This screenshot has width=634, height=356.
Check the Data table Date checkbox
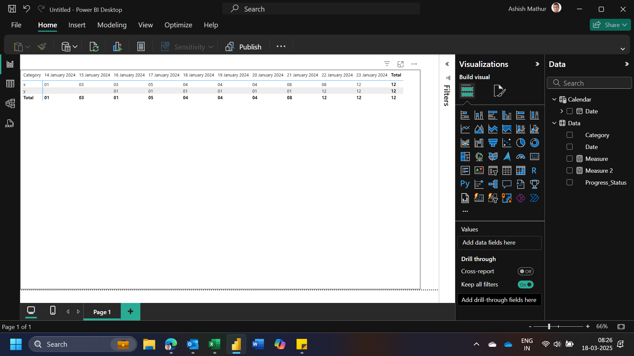point(570,147)
